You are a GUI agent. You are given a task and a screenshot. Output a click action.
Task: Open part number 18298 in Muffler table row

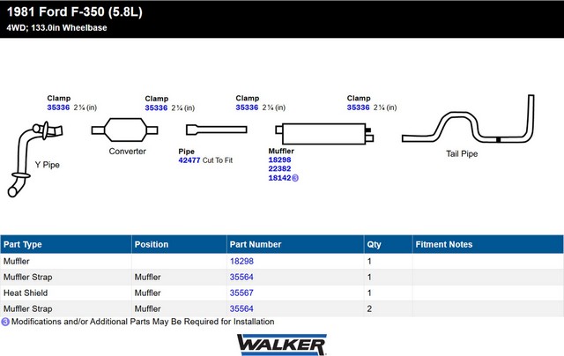click(241, 262)
